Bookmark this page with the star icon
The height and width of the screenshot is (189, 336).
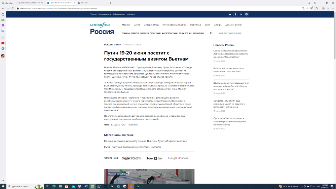coord(307,8)
